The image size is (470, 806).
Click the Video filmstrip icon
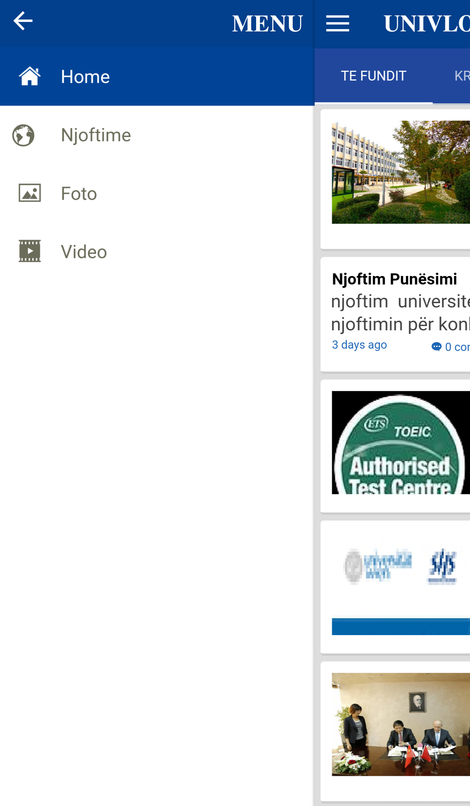tap(30, 251)
